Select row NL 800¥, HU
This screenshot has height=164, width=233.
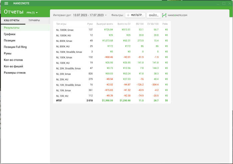(112, 46)
